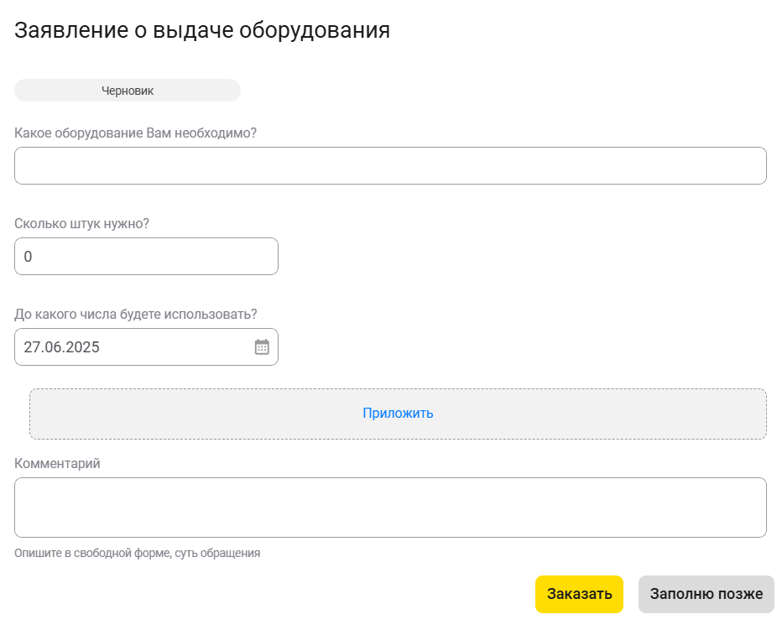The image size is (782, 630).
Task: Click the 'Приложить' attachment link
Action: [x=398, y=414]
